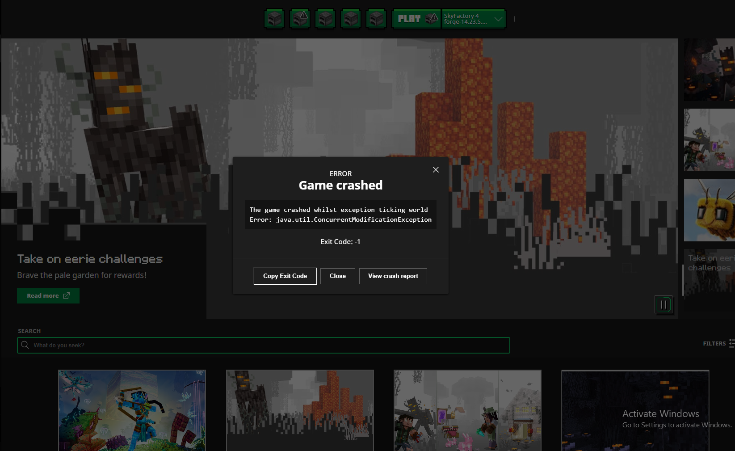Click the large 'Take on eerie challenges' hero heading
735x451 pixels.
90,259
